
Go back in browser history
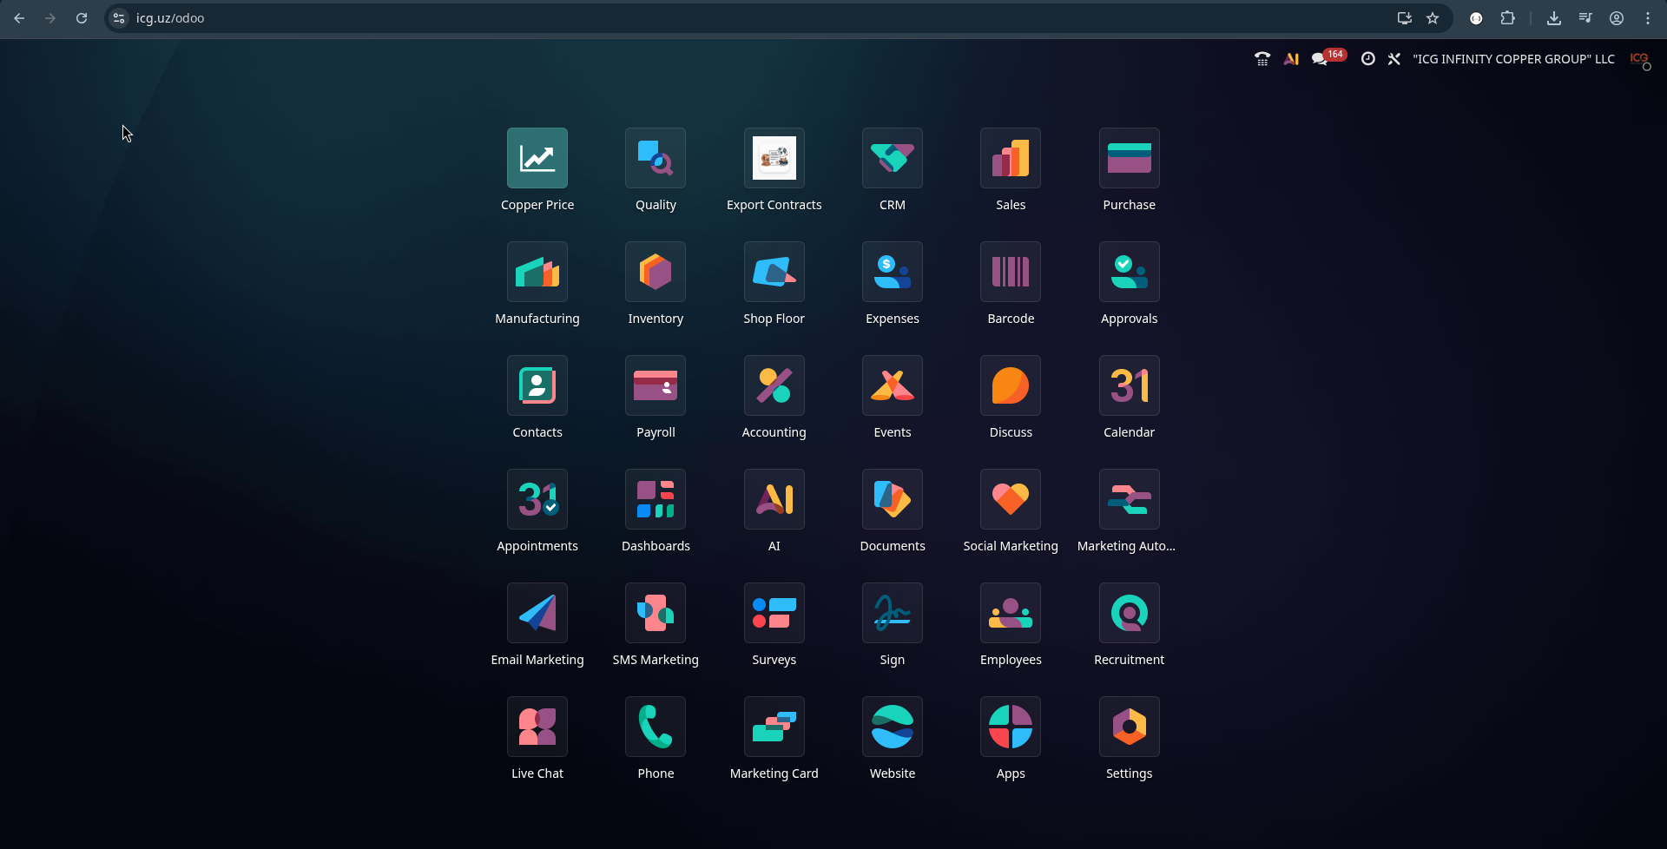coord(19,18)
